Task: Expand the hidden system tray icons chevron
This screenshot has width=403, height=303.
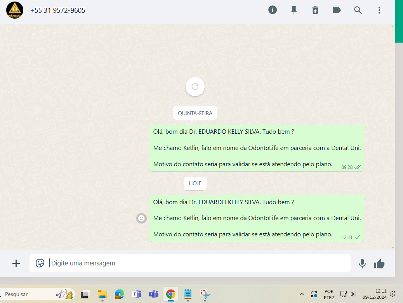Action: tap(302, 294)
